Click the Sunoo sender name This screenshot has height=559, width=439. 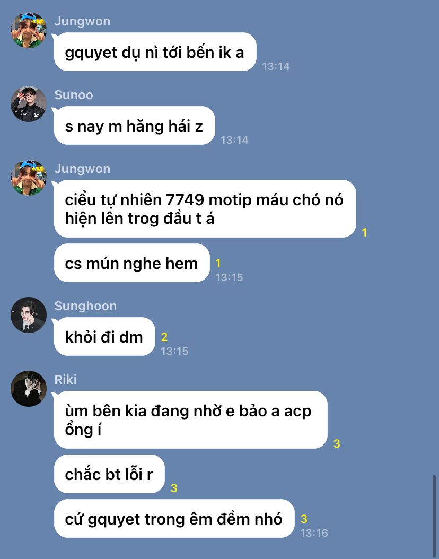coord(74,95)
